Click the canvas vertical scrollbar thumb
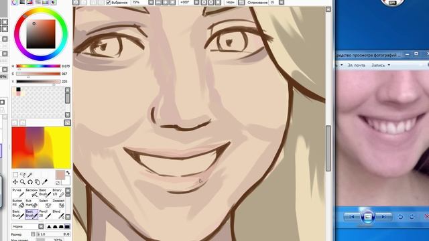The height and width of the screenshot is (241, 429). 328,149
